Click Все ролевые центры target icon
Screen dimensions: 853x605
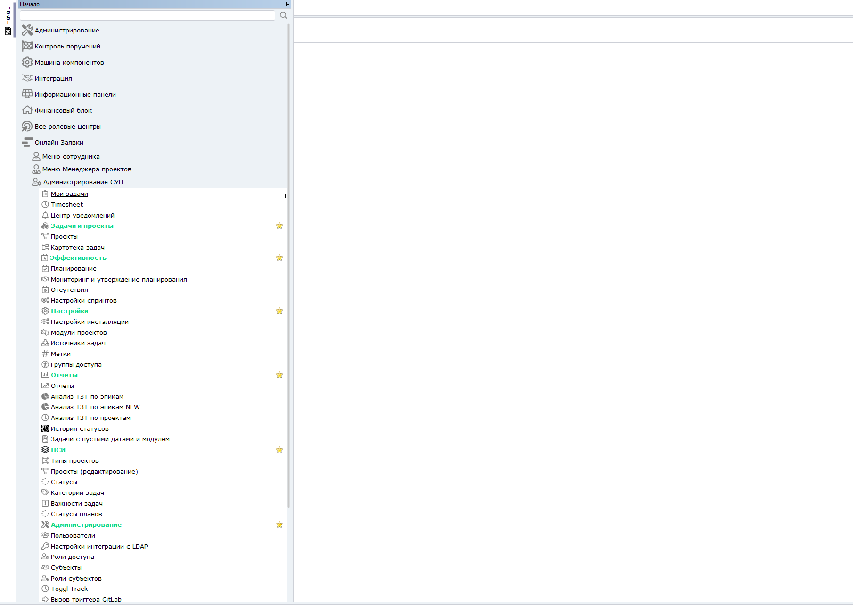click(27, 126)
